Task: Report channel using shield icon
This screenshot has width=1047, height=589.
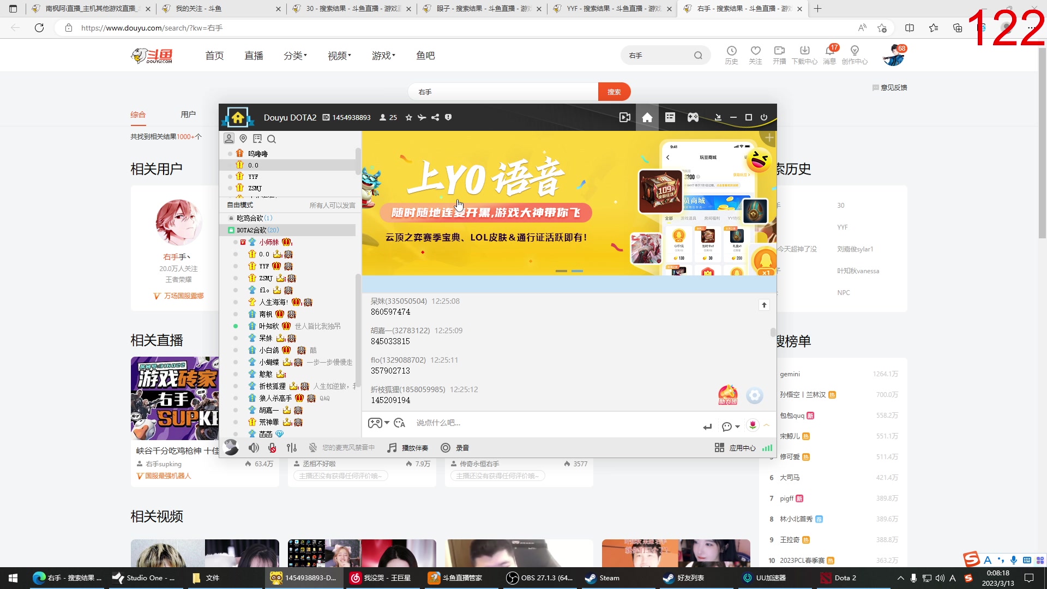Action: [x=448, y=117]
